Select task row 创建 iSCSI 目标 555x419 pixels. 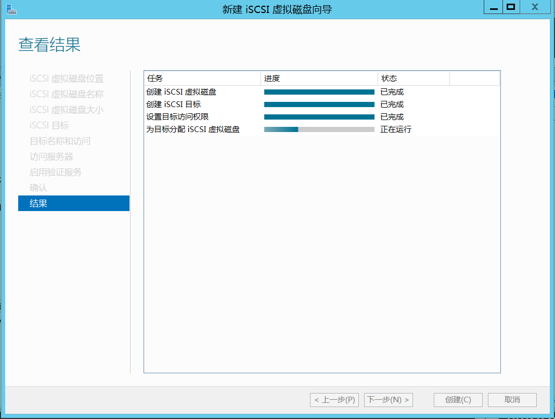click(x=322, y=104)
